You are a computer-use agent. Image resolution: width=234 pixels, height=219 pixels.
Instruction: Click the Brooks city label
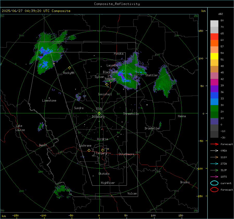pyautogui.click(x=185, y=182)
